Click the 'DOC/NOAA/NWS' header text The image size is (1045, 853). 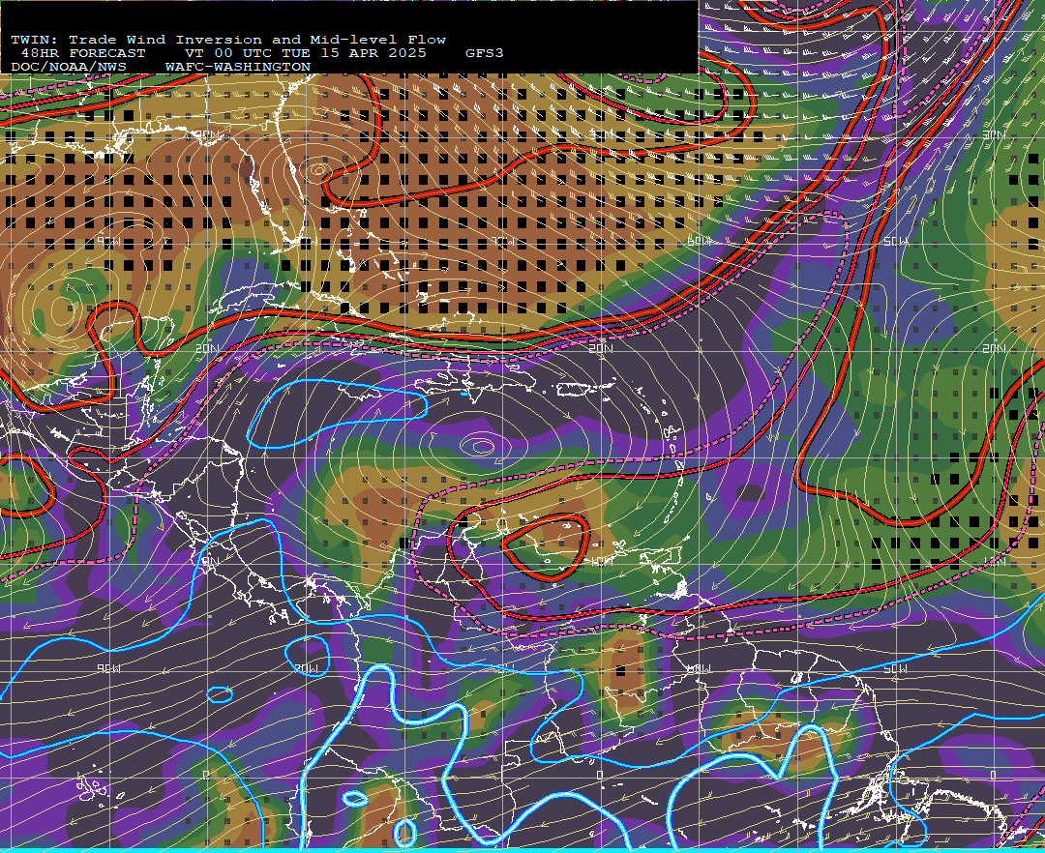pos(69,68)
